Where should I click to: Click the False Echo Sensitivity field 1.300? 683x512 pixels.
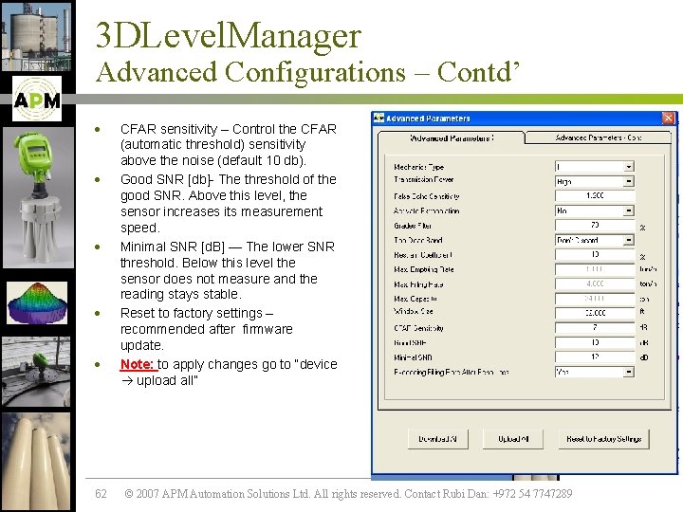coord(595,196)
